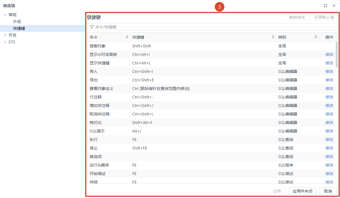Collapse the 常规 tree node
The image size is (340, 198).
point(5,15)
